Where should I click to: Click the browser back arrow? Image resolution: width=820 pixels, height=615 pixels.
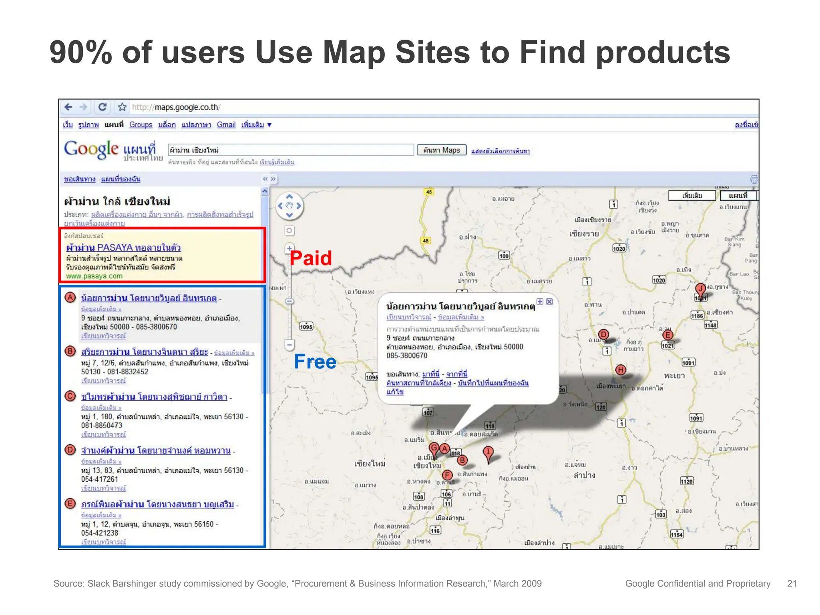[68, 107]
